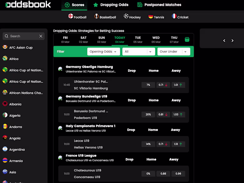Click the Angola flag icon
This screenshot has height=183, width=244.
5,138
